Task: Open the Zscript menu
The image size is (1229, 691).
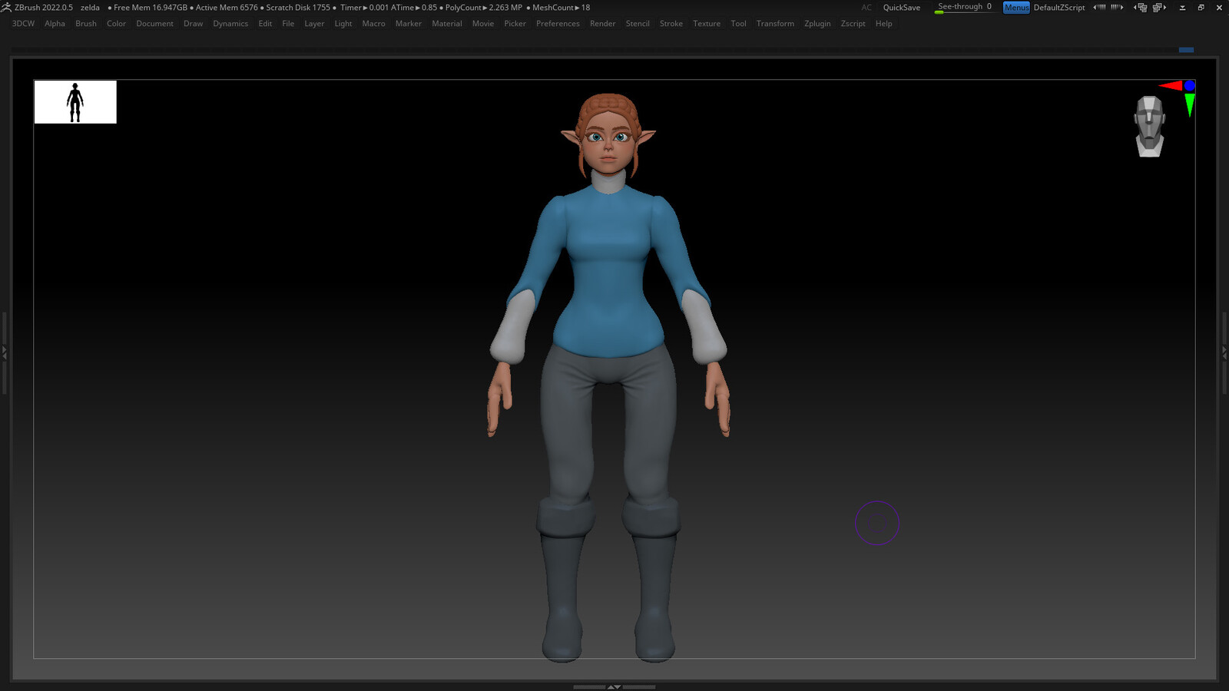Action: 853,24
